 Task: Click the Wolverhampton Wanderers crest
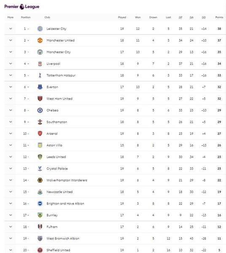pyautogui.click(x=40, y=180)
